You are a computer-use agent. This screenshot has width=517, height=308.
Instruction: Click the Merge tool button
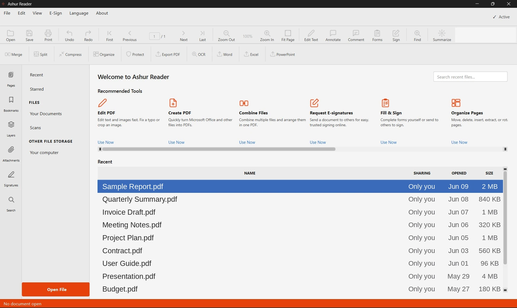13,54
